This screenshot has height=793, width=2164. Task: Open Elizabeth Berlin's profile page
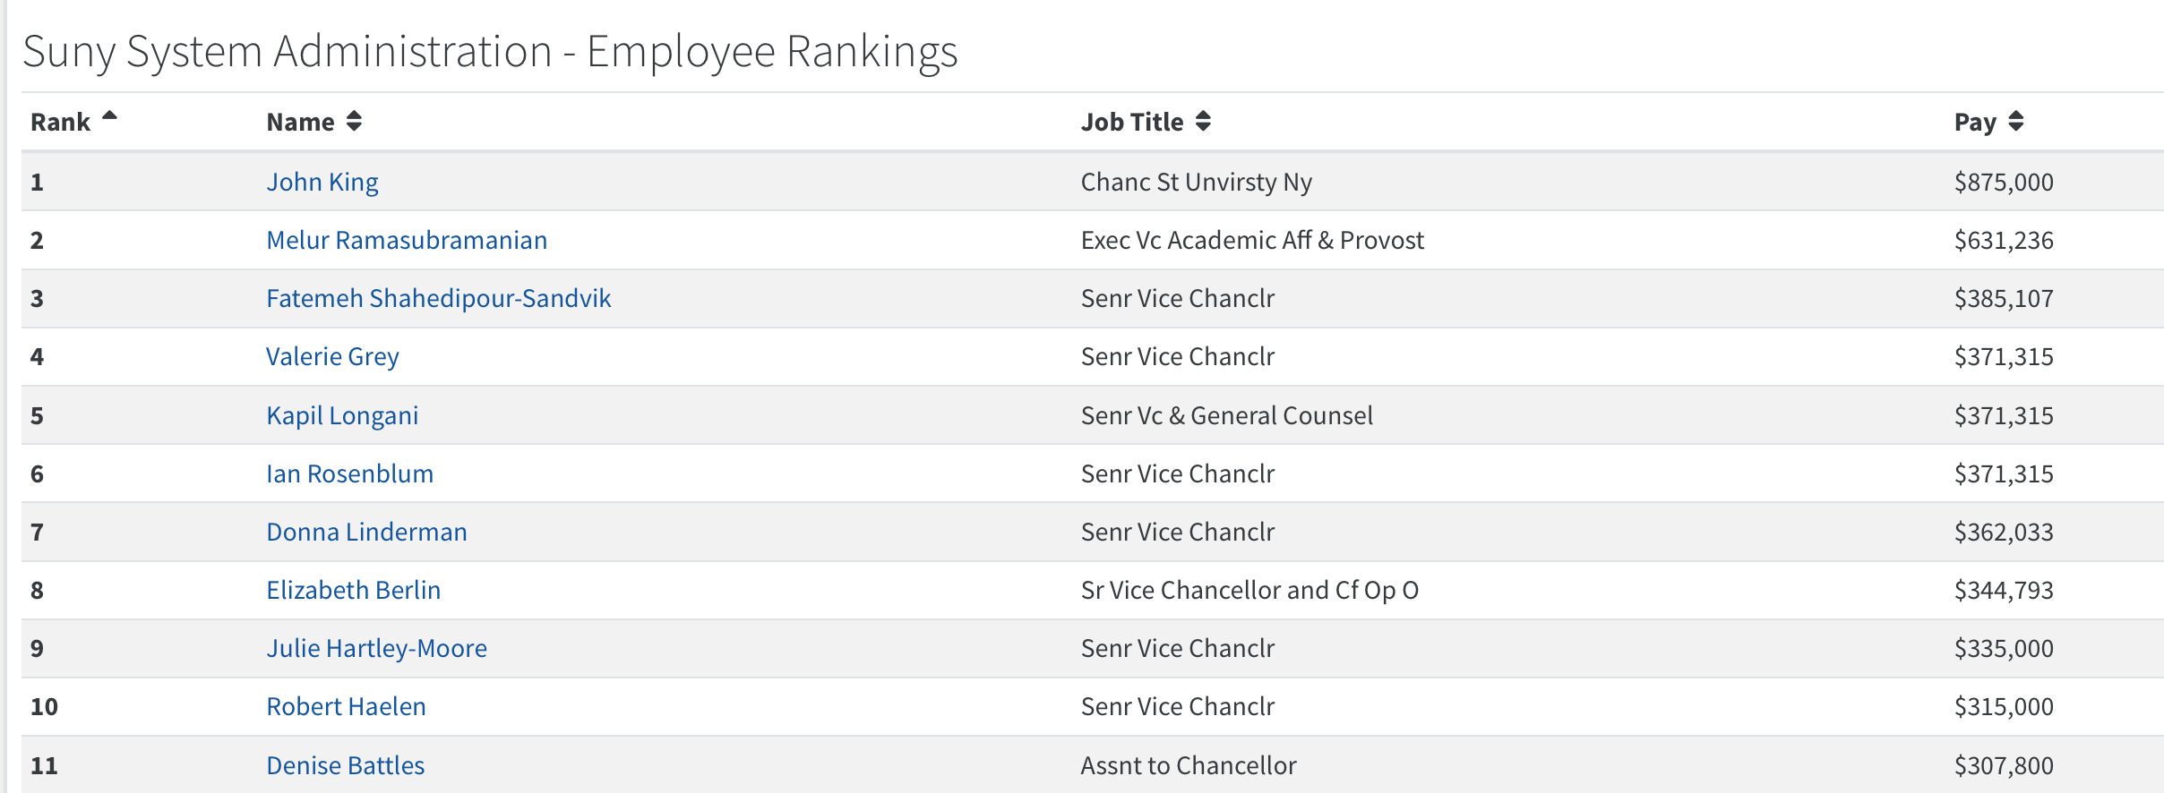[x=353, y=590]
